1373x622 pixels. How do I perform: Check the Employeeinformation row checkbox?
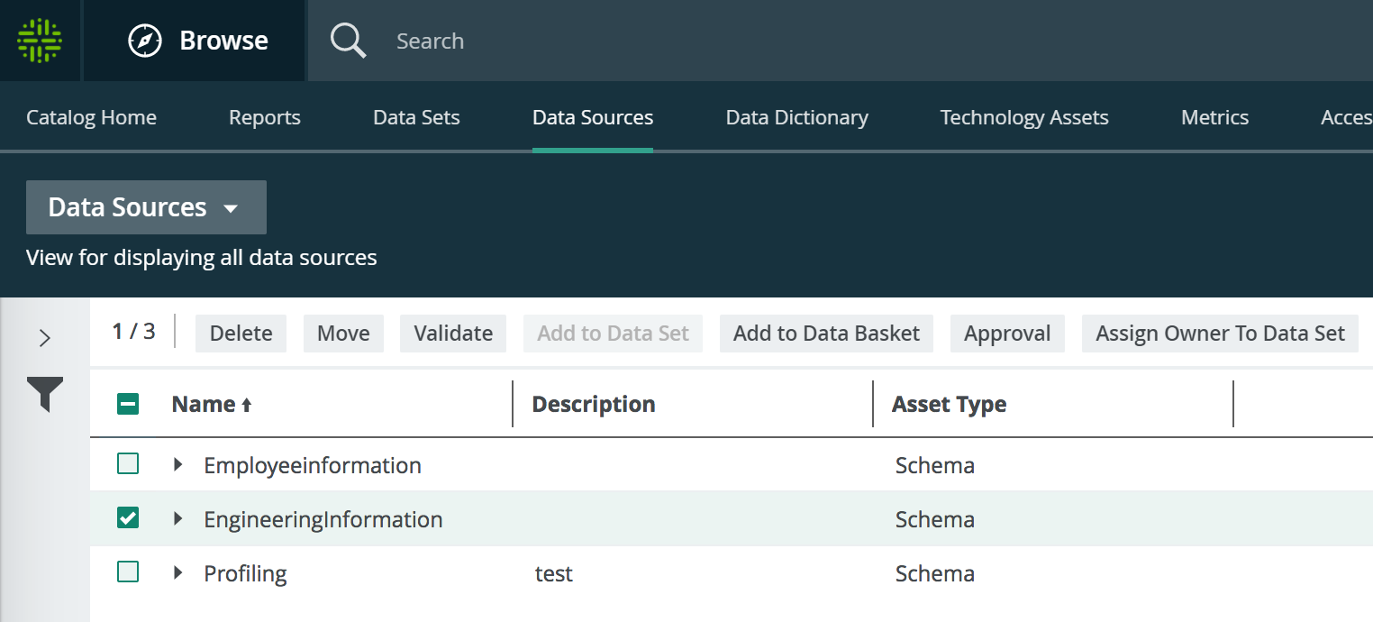click(127, 464)
